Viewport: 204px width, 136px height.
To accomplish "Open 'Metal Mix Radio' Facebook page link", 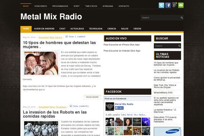I will pyautogui.click(x=124, y=104).
